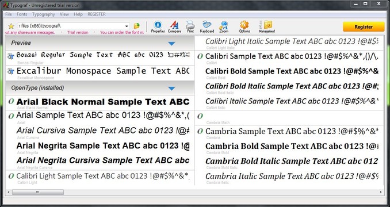Image resolution: width=390 pixels, height=207 pixels.
Task: Open the Keyboard layout icon
Action: point(207,27)
